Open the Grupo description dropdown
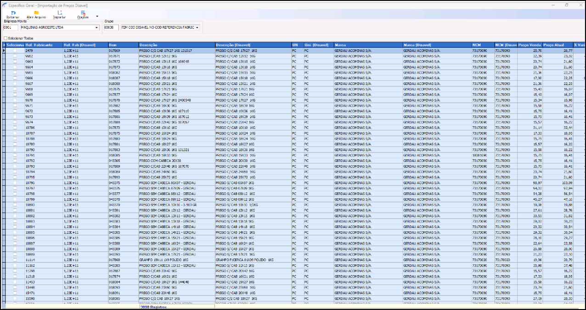Image resolution: width=586 pixels, height=310 pixels. [x=197, y=28]
